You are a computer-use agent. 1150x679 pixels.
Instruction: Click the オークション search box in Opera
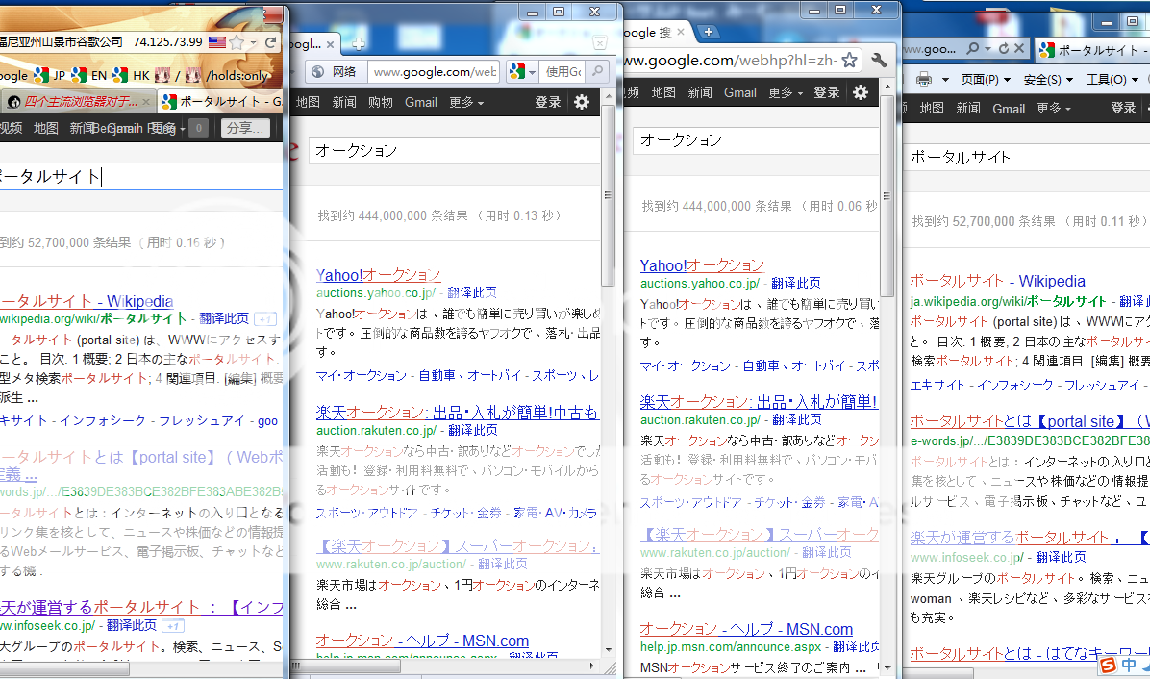click(455, 150)
